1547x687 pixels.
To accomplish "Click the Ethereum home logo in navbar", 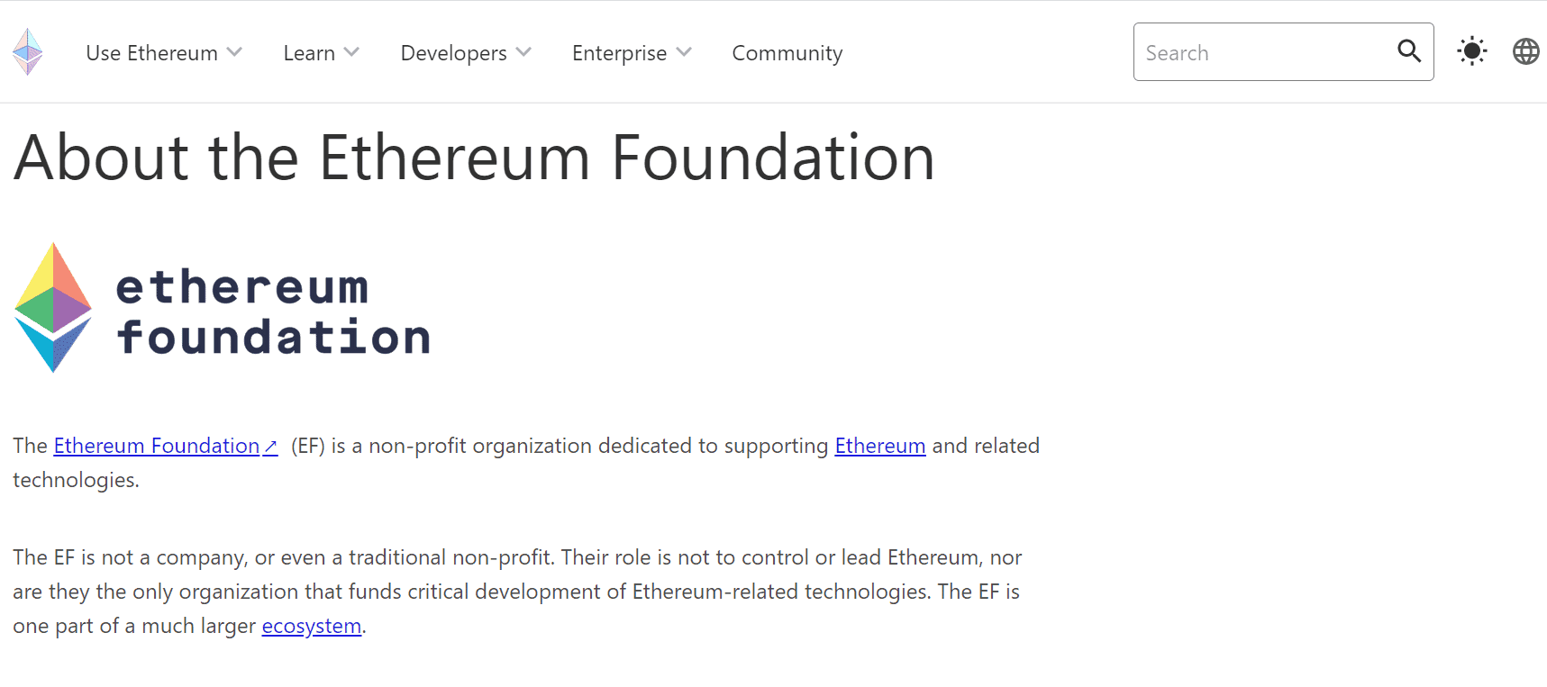I will pos(28,52).
